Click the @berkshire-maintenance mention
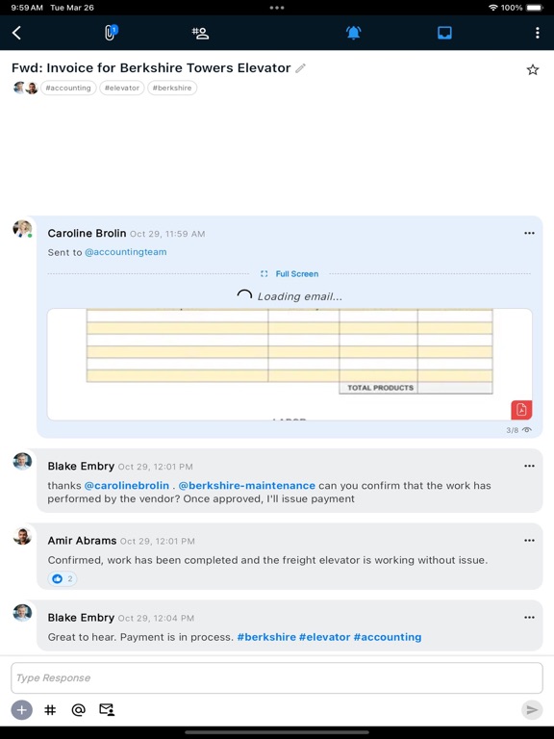The image size is (554, 739). 247,485
